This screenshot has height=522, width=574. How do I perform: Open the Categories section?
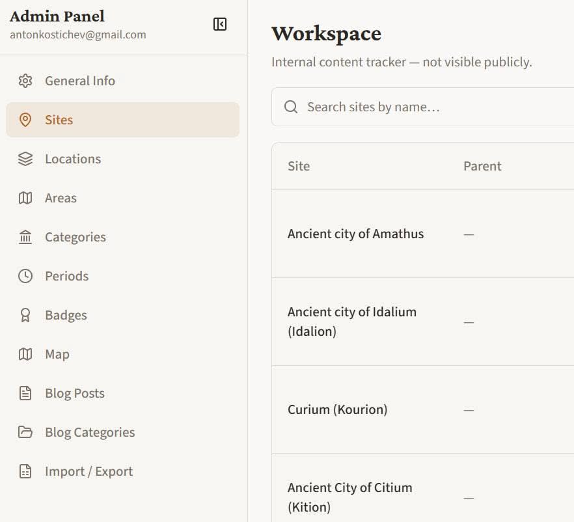click(x=122, y=237)
